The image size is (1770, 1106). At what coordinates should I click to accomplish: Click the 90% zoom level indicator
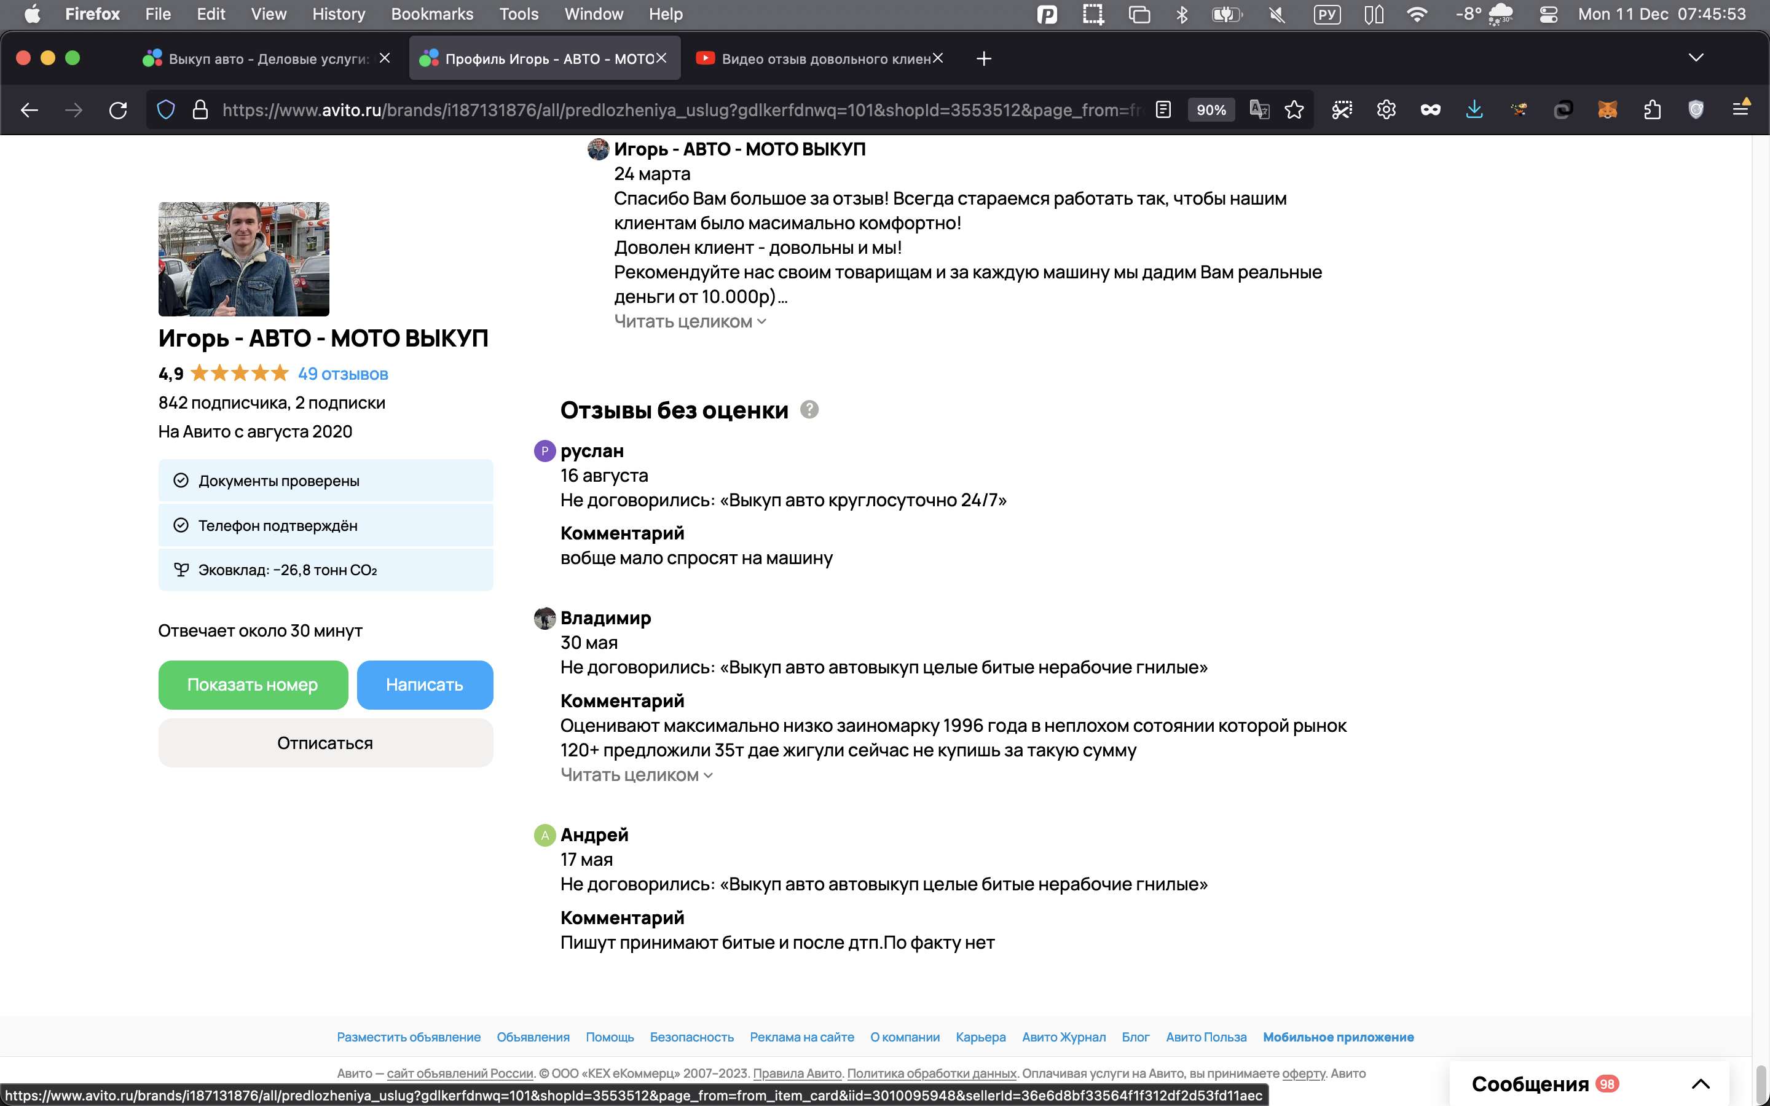pyautogui.click(x=1211, y=110)
